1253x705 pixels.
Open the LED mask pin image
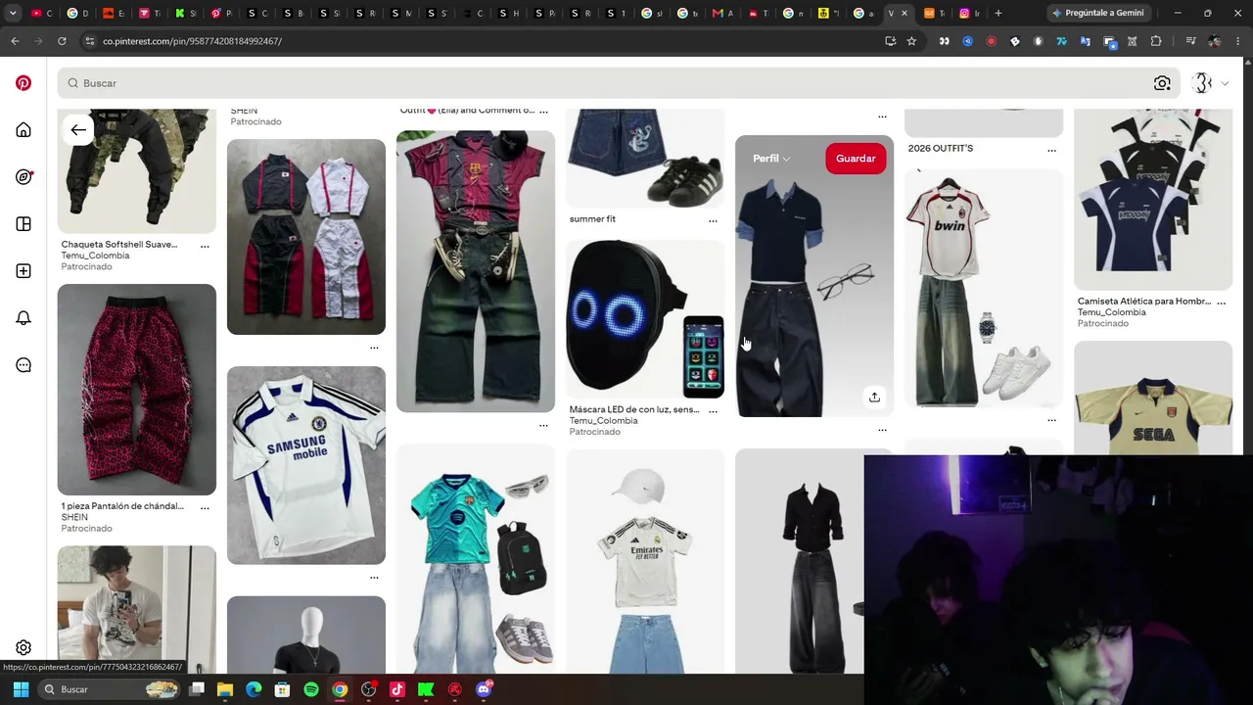[646, 319]
